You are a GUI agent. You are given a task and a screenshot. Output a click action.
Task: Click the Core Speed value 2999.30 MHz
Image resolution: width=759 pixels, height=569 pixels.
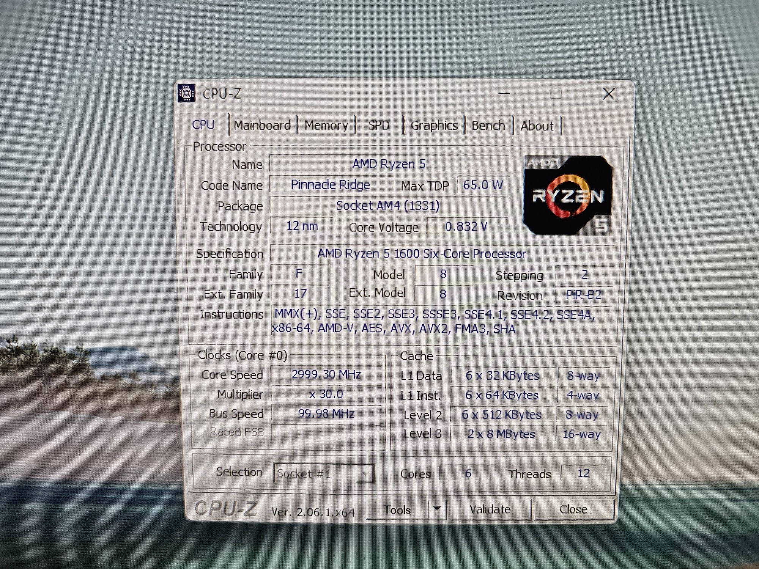pyautogui.click(x=326, y=374)
